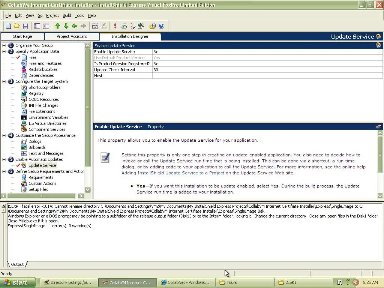The width and height of the screenshot is (384, 288).
Task: Open the Project menu
Action: (52, 15)
